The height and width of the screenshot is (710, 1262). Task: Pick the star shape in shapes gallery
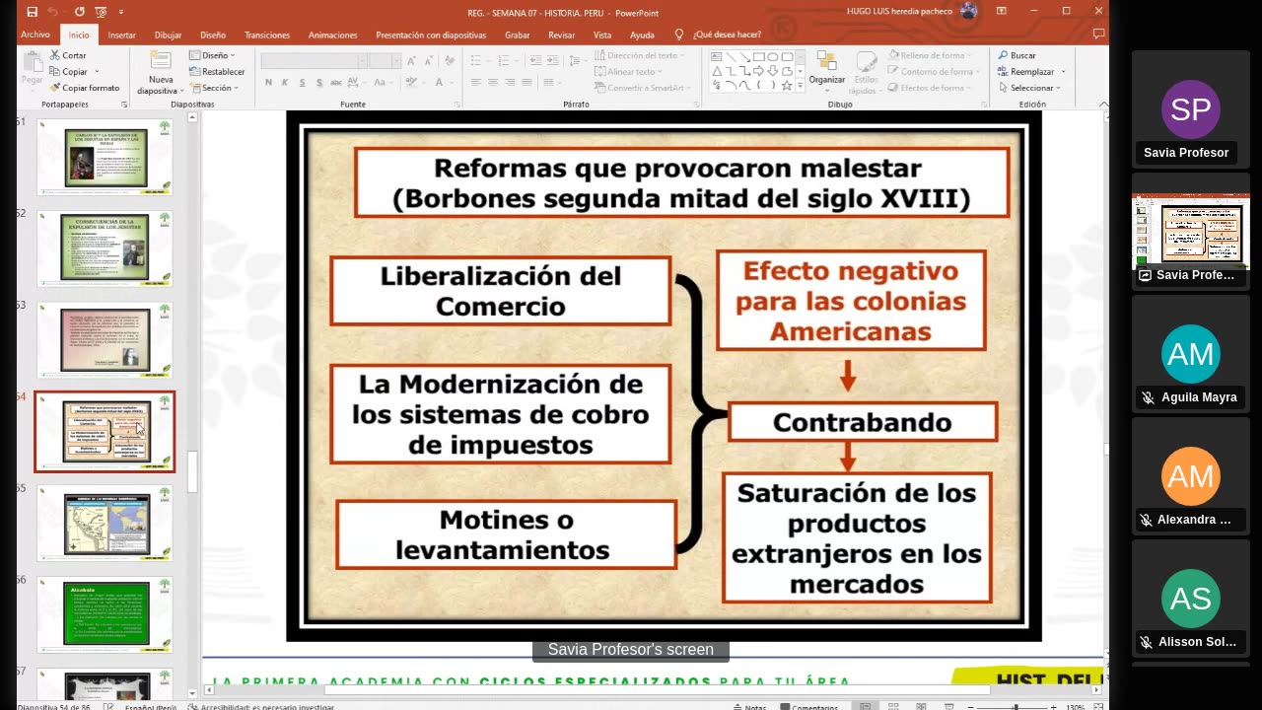(787, 85)
